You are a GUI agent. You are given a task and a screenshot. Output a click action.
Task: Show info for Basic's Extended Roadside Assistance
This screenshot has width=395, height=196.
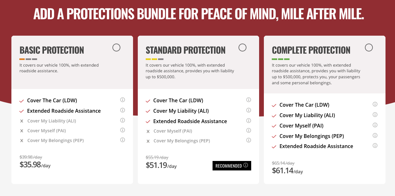click(123, 110)
